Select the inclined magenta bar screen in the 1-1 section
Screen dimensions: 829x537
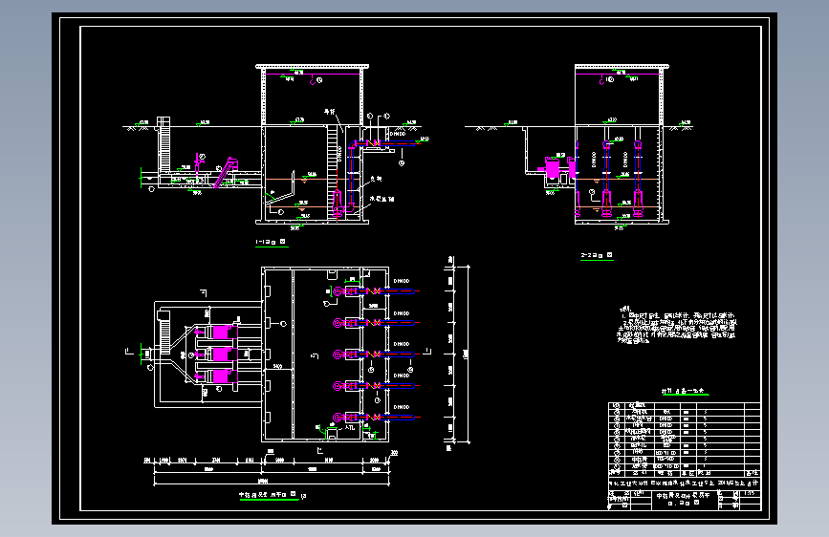[x=226, y=172]
